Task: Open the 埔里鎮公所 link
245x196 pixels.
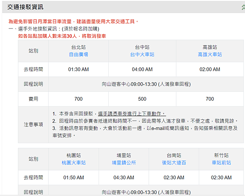Action: point(124,163)
